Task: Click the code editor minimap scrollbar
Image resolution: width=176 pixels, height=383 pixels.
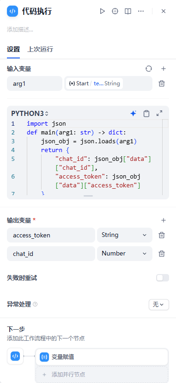Action: 165,157
